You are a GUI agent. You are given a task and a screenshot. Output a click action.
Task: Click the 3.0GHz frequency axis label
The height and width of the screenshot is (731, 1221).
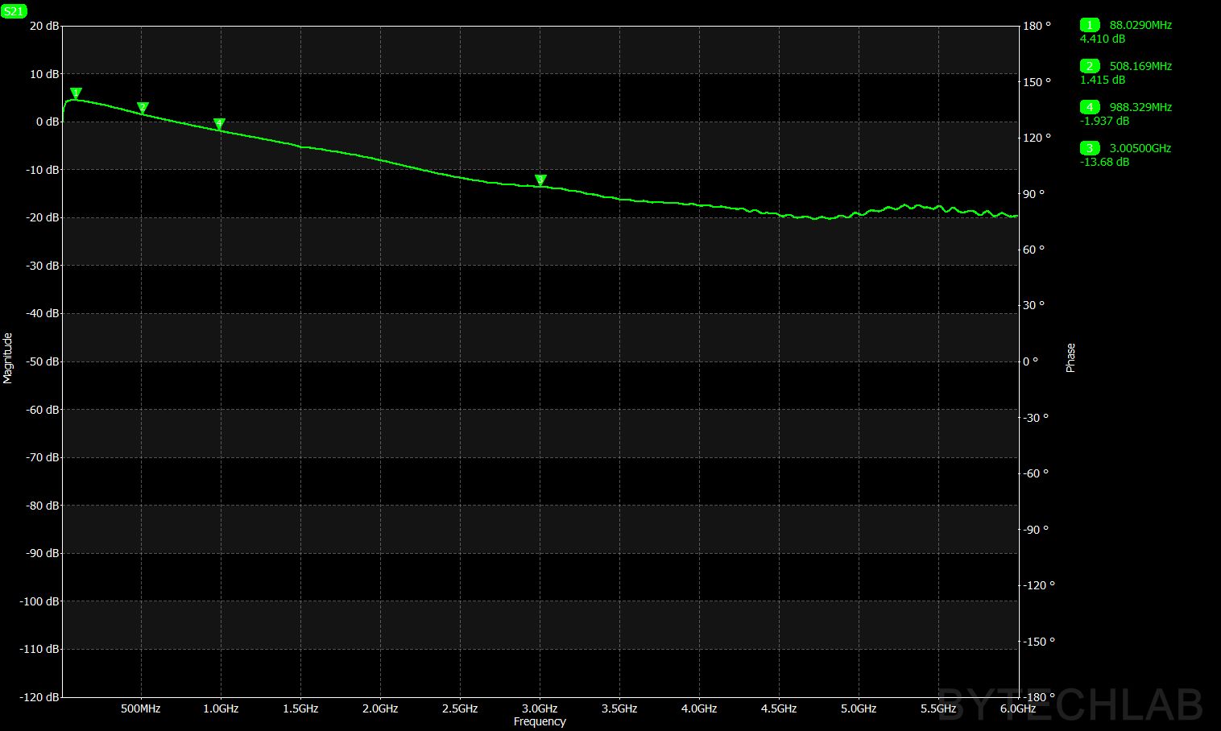click(x=540, y=708)
